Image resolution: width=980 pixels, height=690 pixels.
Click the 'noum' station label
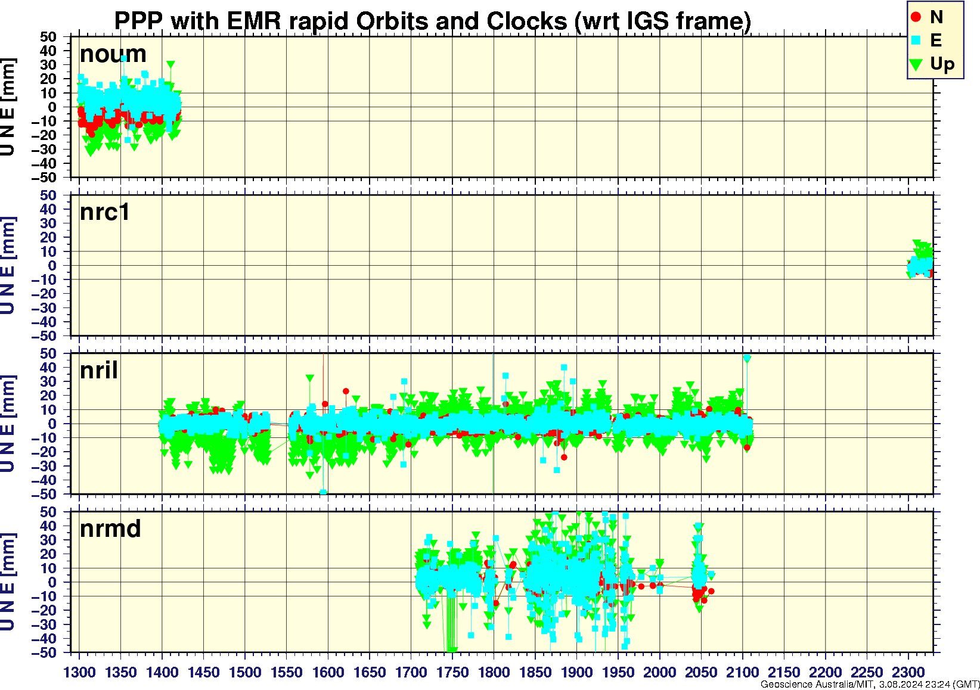(113, 54)
